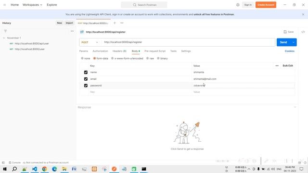This screenshot has width=308, height=173.
Task: Click the Import button
Action: click(69, 23)
